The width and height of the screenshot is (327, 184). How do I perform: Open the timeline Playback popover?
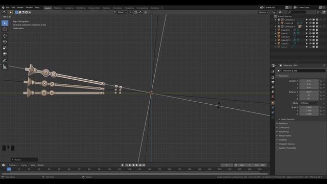pos(14,165)
